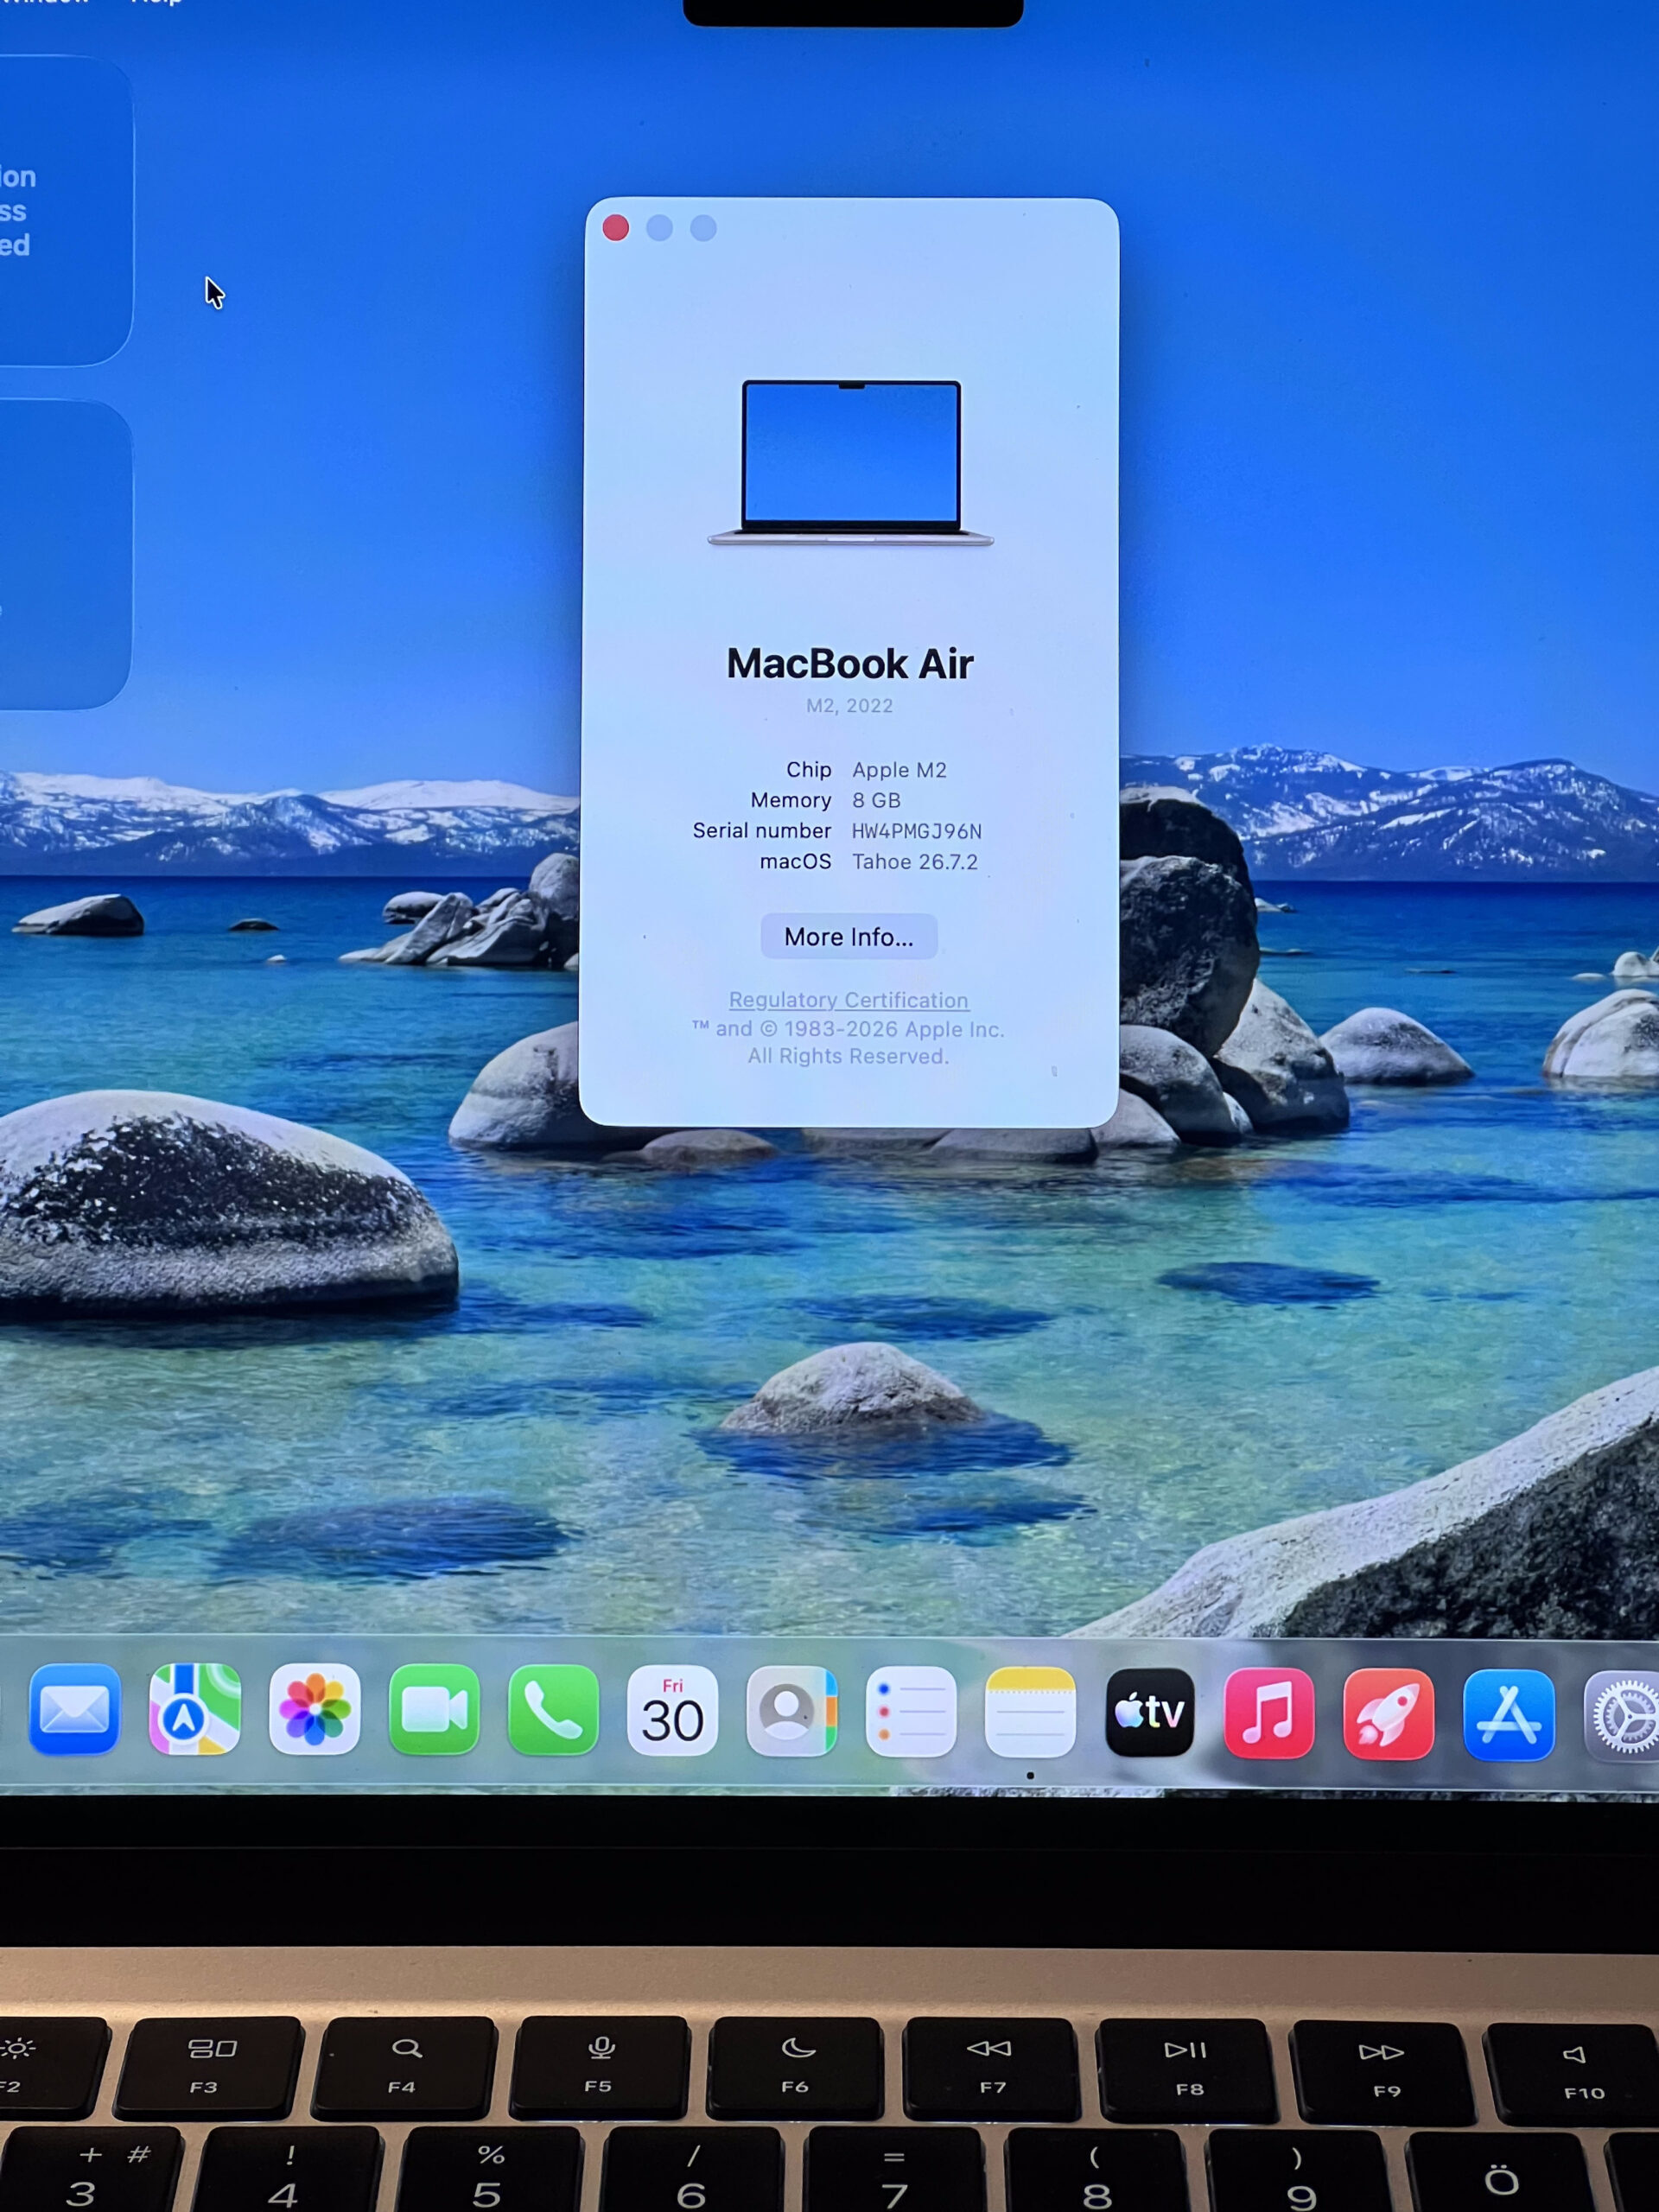Click the red rocket app icon
Screen dimensions: 1659x2212
[x=1389, y=1714]
